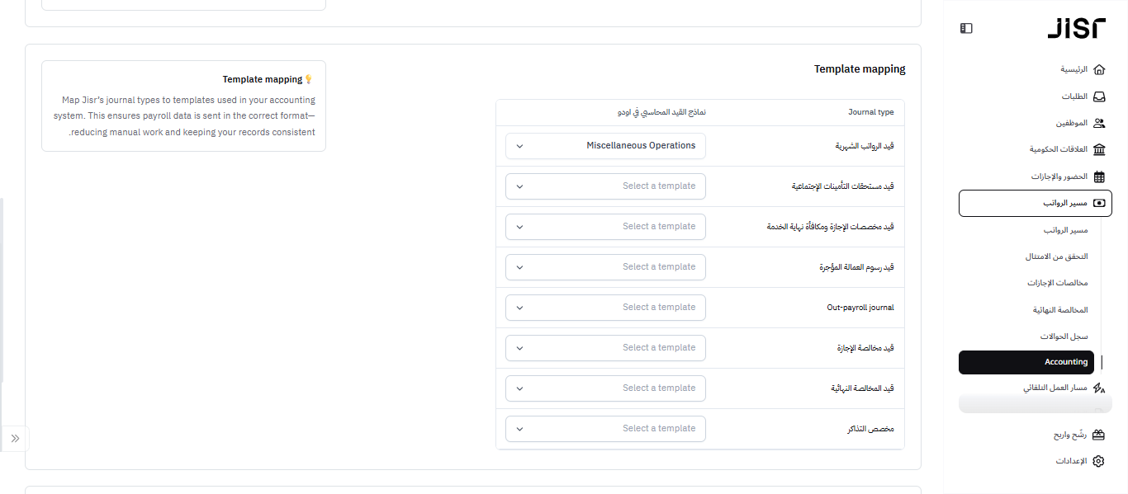Click the automated workflow lightning icon
The height and width of the screenshot is (494, 1128).
click(1098, 388)
